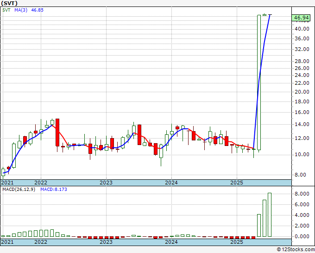Click 2022 on the MACD time axis
The height and width of the screenshot is (253, 315).
(x=41, y=242)
